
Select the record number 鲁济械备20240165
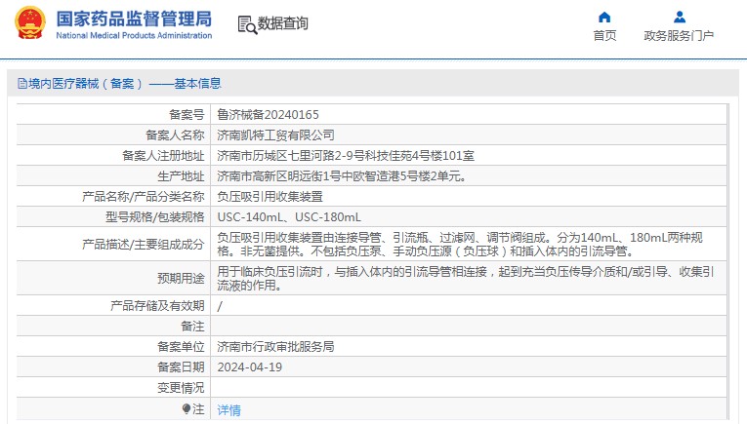268,114
